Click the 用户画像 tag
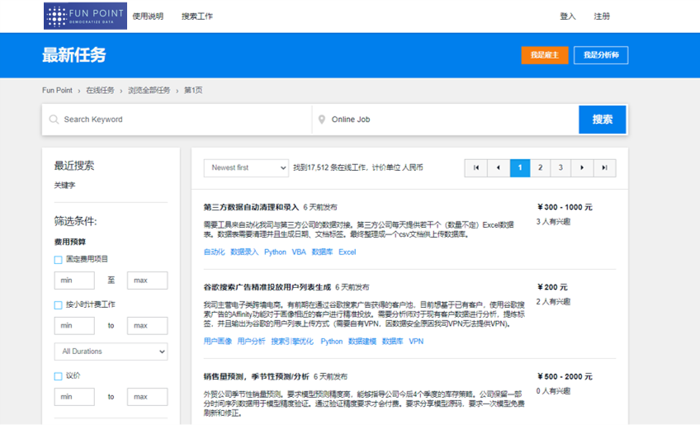This screenshot has height=425, width=700. pyautogui.click(x=218, y=341)
